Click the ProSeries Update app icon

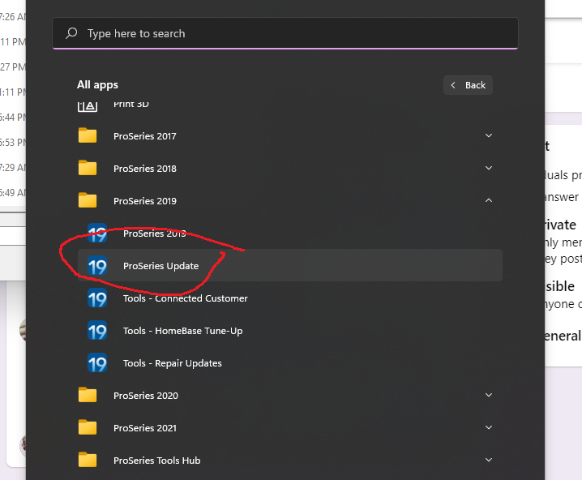tap(97, 266)
